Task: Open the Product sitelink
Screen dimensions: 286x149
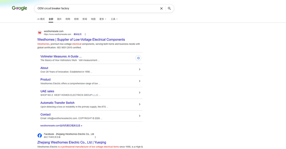Action: tap(45, 80)
